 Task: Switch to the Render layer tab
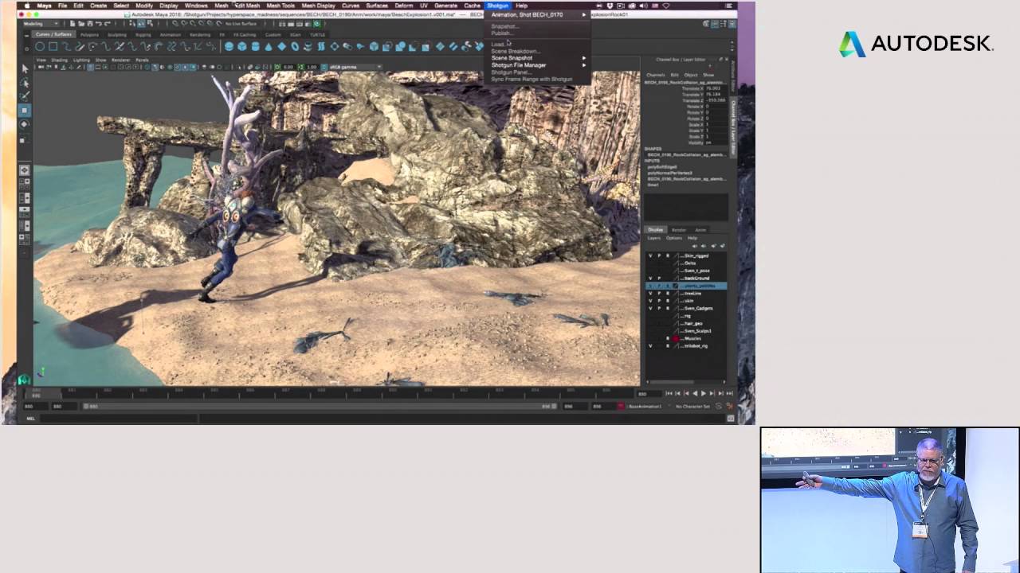click(678, 230)
